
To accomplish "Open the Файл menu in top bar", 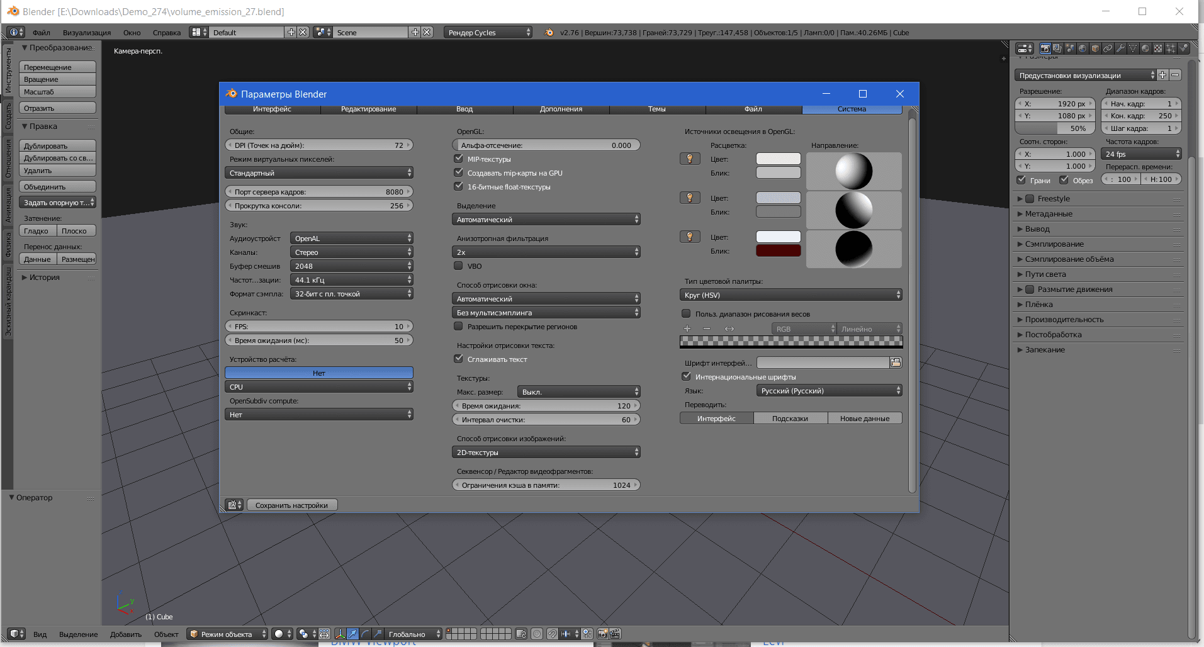I will pyautogui.click(x=42, y=33).
